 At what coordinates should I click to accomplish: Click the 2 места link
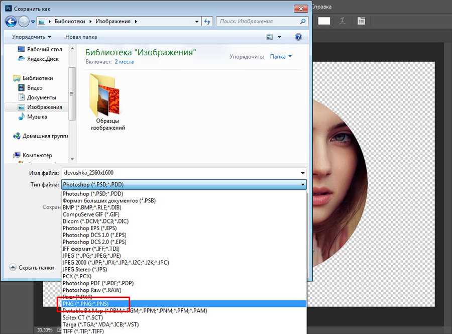point(124,62)
